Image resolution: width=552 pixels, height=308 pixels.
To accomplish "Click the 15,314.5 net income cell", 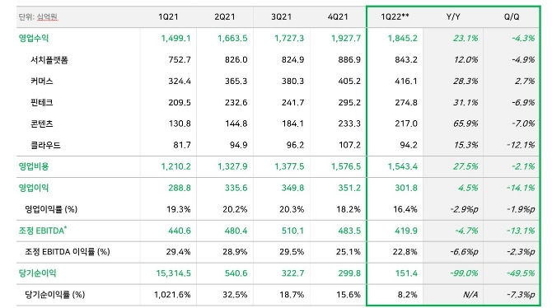I will coord(174,273).
